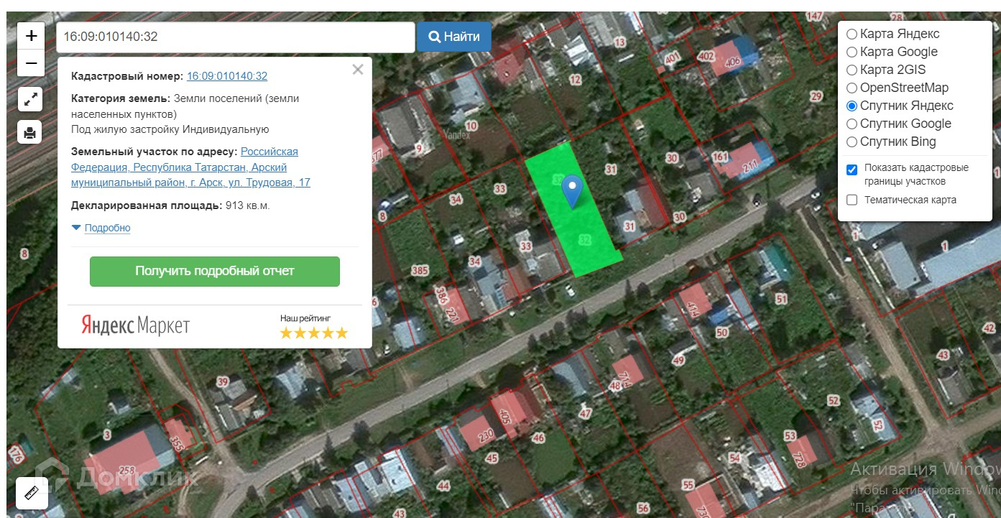1001x518 pixels.
Task: Click the five-star rating
Action: (313, 333)
